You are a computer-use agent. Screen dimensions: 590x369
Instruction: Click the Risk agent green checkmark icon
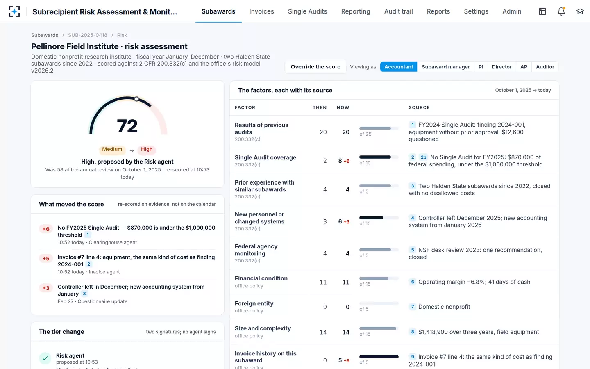pyautogui.click(x=45, y=358)
